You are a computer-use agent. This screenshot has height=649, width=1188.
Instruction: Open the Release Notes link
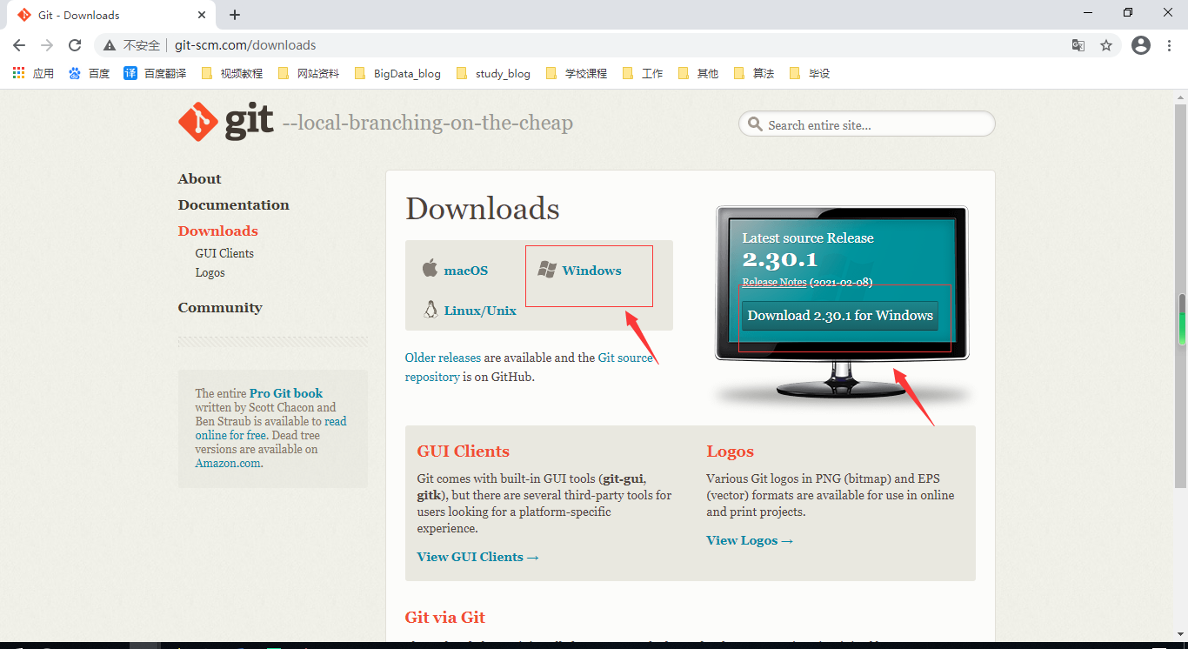(774, 283)
